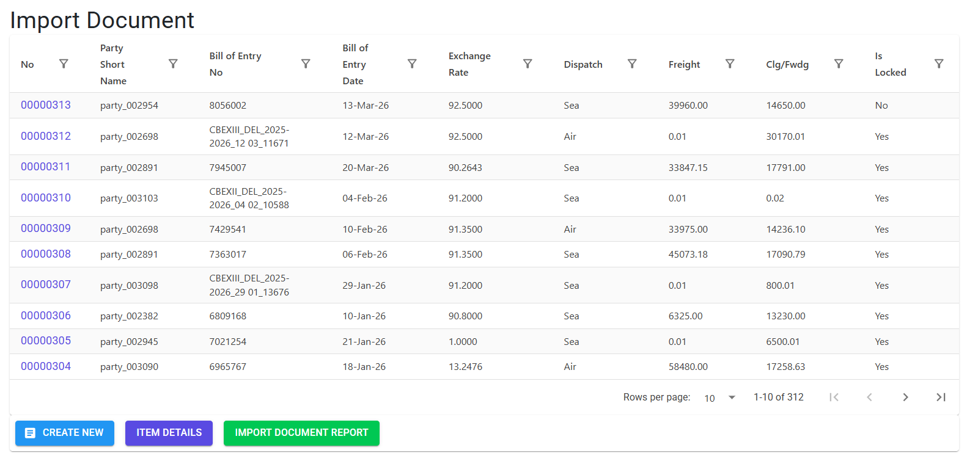967x453 pixels.
Task: Select exchange rate 90.2643
Action: [465, 167]
